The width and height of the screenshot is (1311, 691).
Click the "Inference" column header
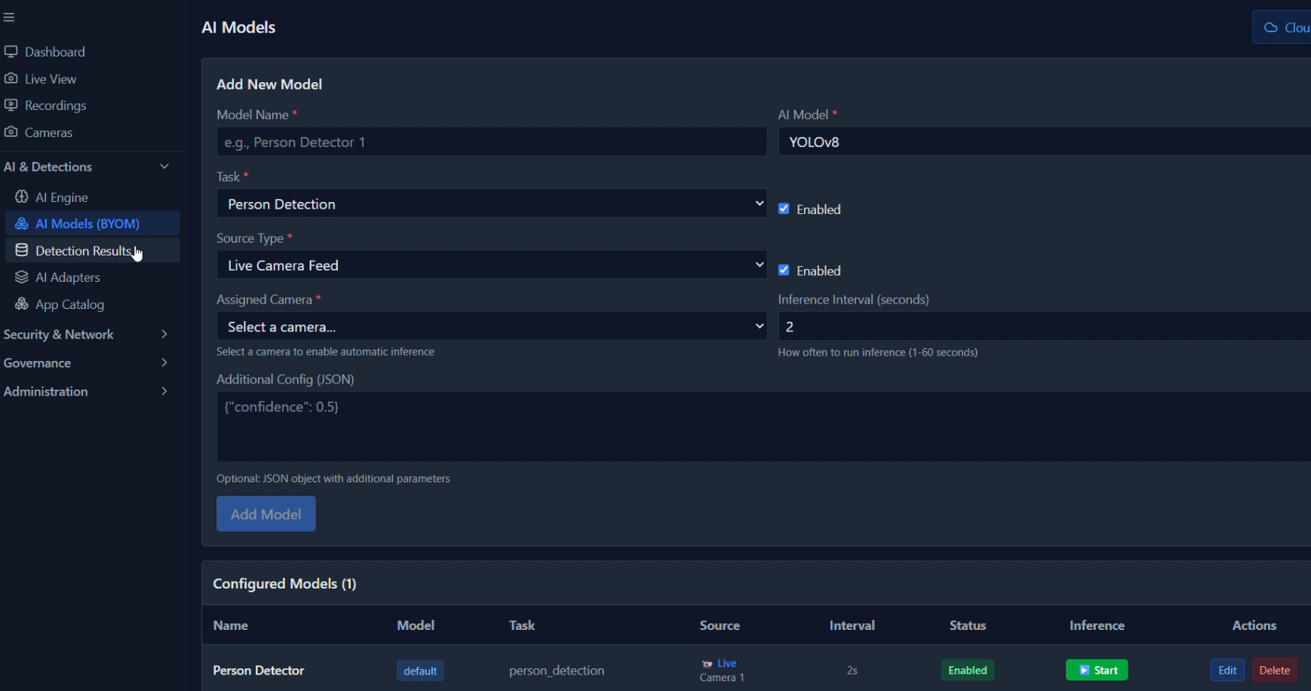pyautogui.click(x=1097, y=625)
